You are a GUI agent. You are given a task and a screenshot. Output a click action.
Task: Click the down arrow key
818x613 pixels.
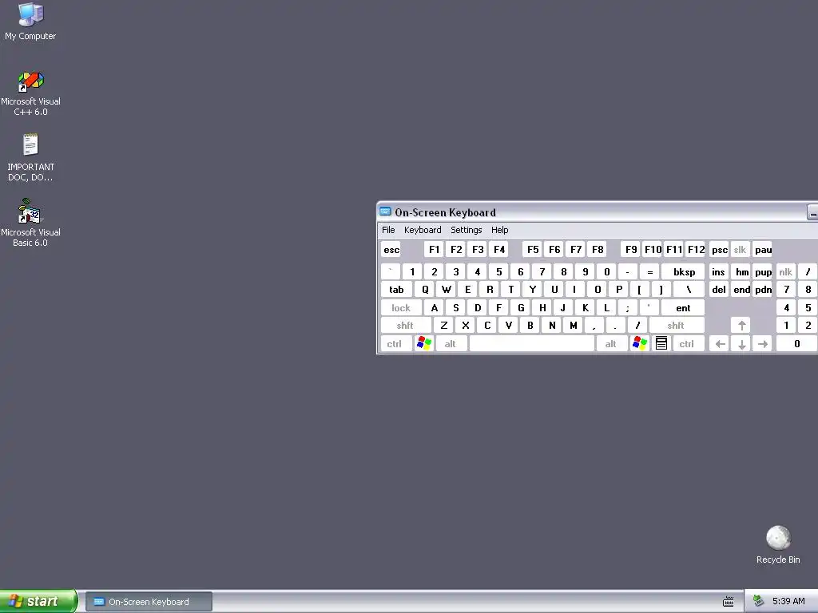tap(741, 343)
